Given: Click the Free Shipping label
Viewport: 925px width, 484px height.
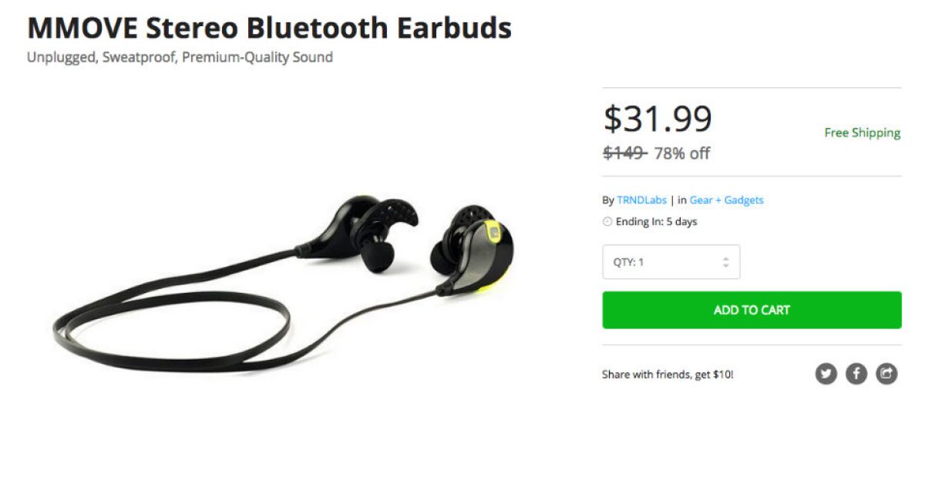Looking at the screenshot, I should coord(862,133).
